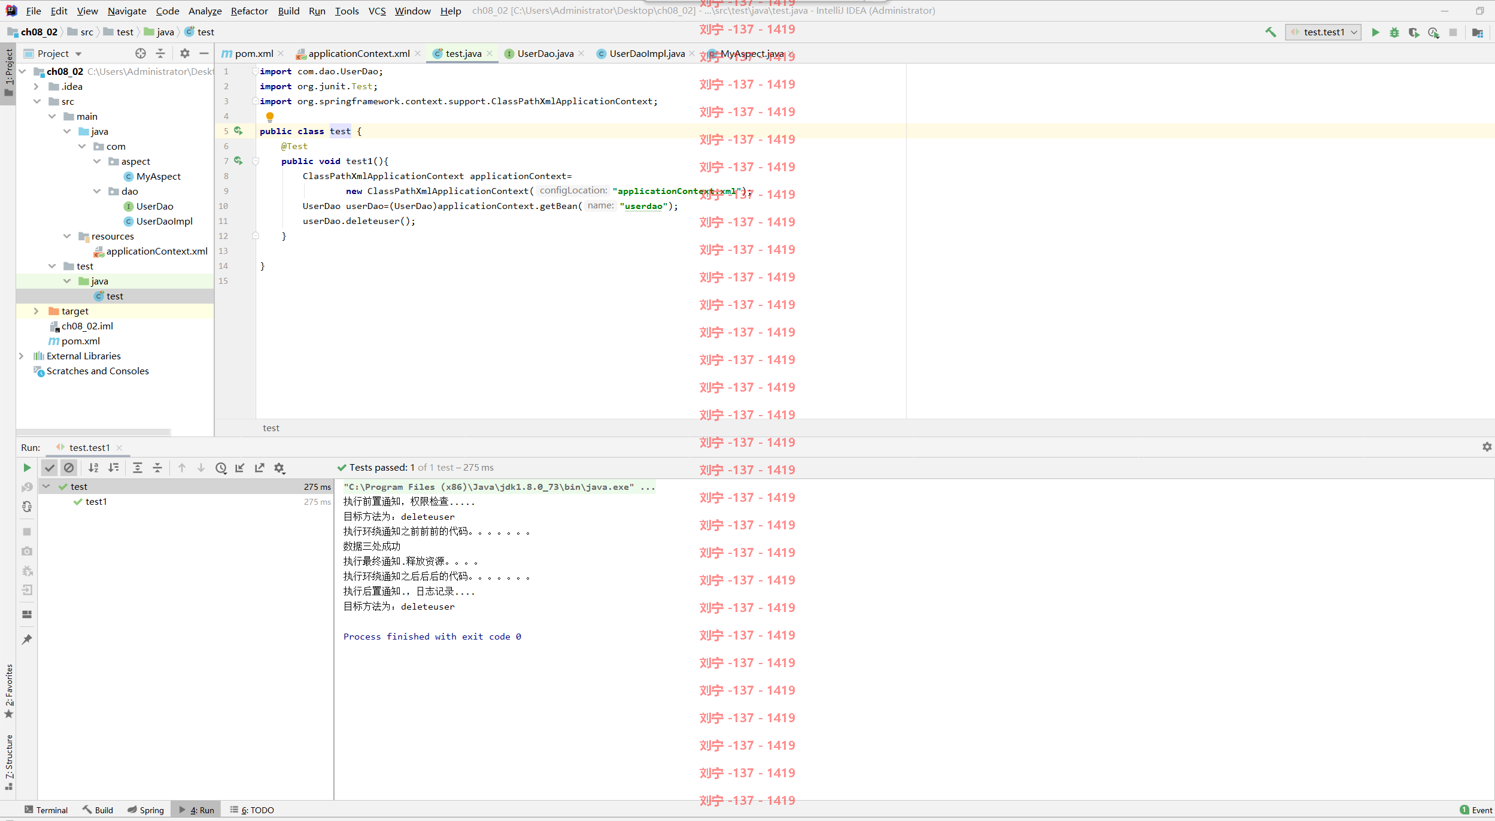1495x821 pixels.
Task: Open the Spring tool window
Action: click(x=146, y=810)
